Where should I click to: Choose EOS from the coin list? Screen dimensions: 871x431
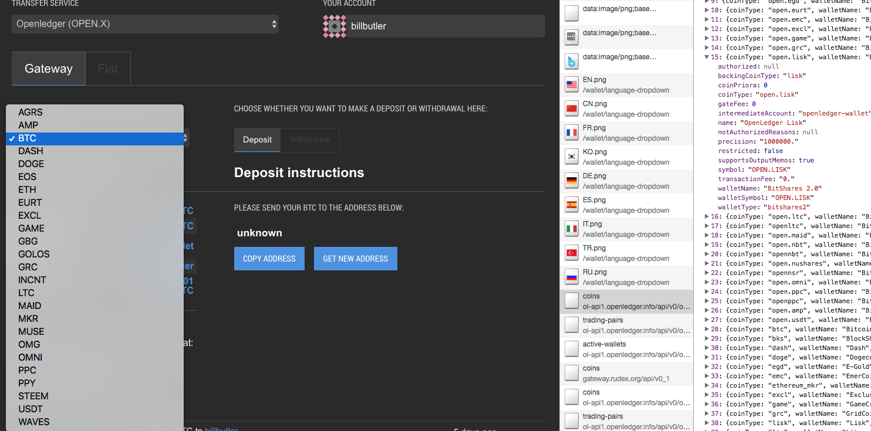pos(94,177)
